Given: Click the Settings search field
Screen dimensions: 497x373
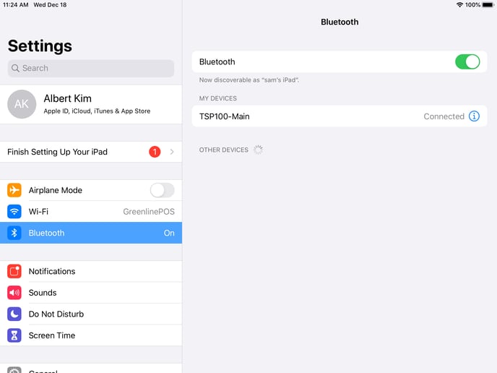Looking at the screenshot, I should 91,68.
